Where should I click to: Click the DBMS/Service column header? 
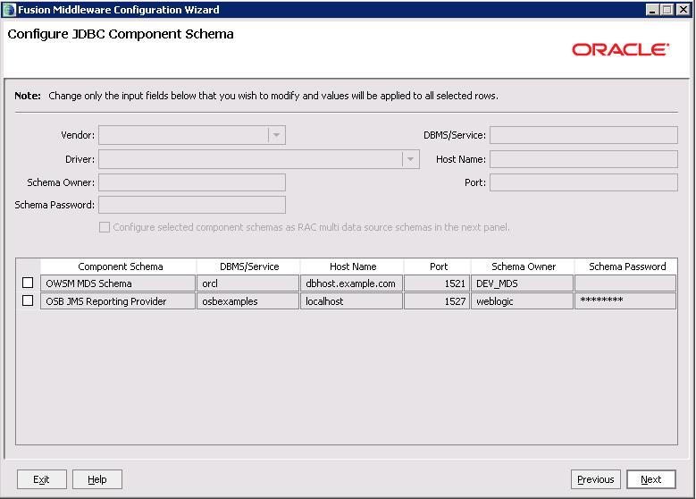point(248,266)
